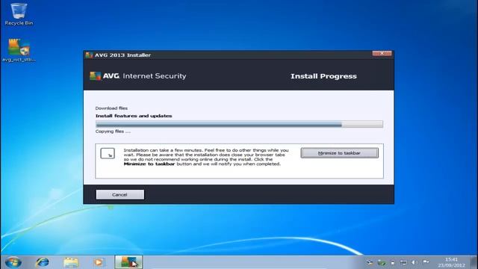Click 'Install features and updates' label
The width and height of the screenshot is (478, 269).
pyautogui.click(x=134, y=116)
